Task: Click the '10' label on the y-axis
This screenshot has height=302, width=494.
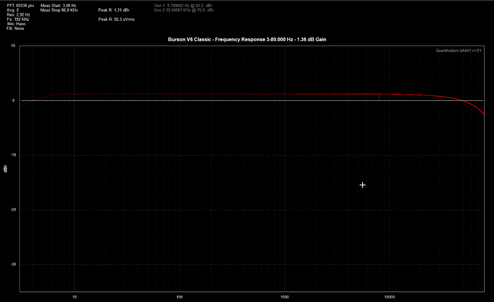Action: point(13,45)
